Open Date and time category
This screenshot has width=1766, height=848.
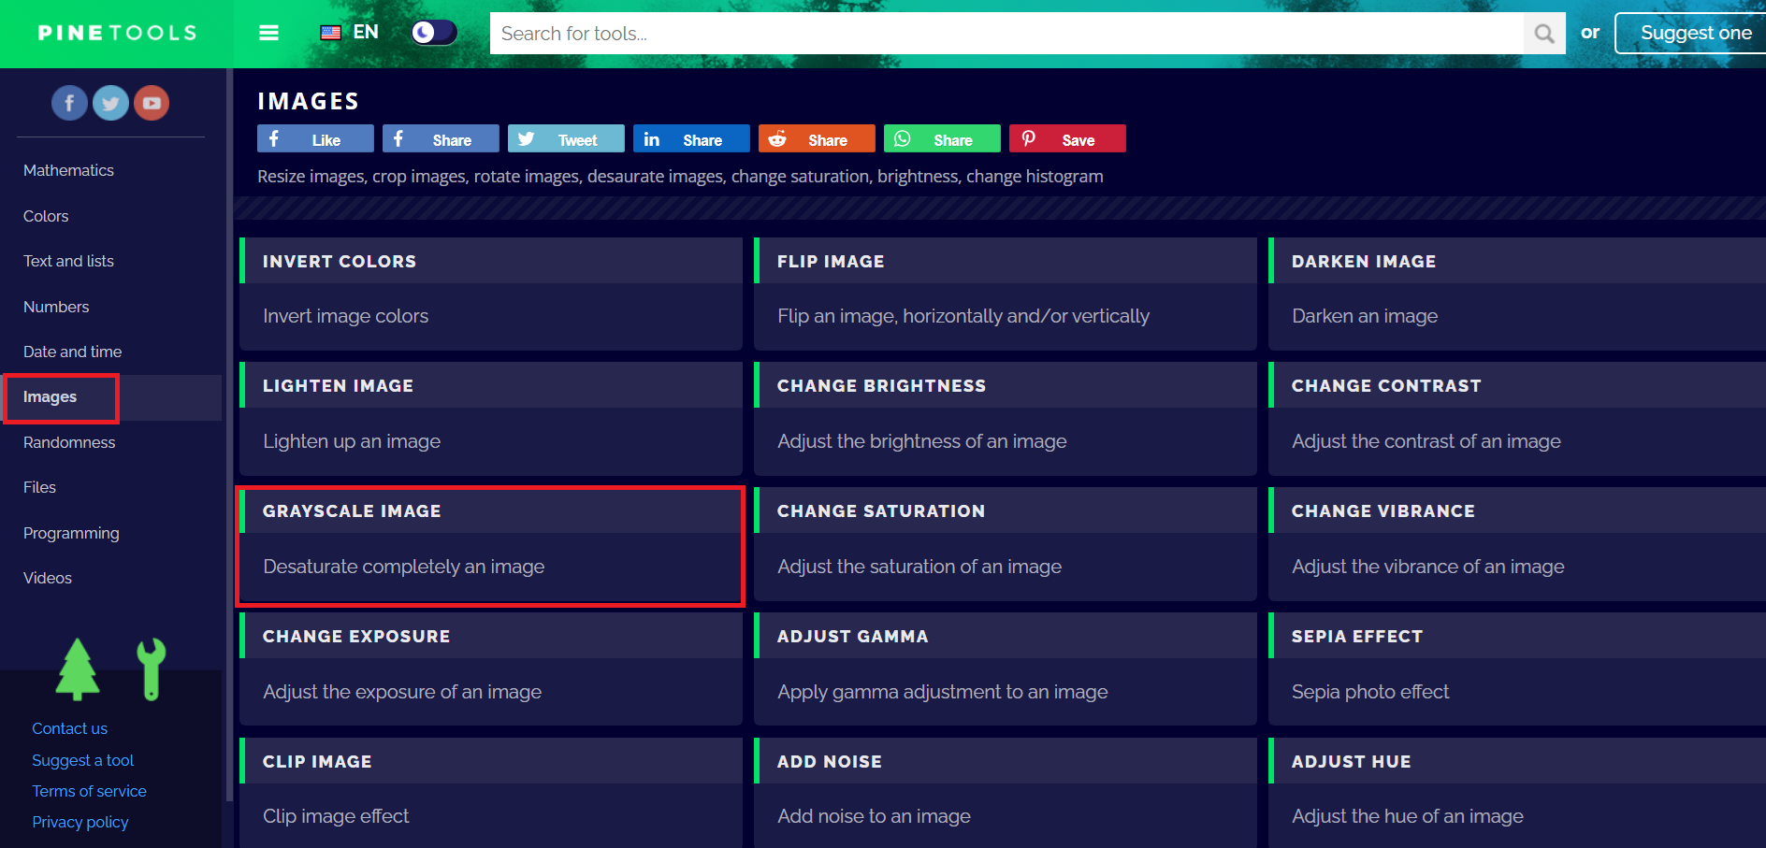pos(72,352)
